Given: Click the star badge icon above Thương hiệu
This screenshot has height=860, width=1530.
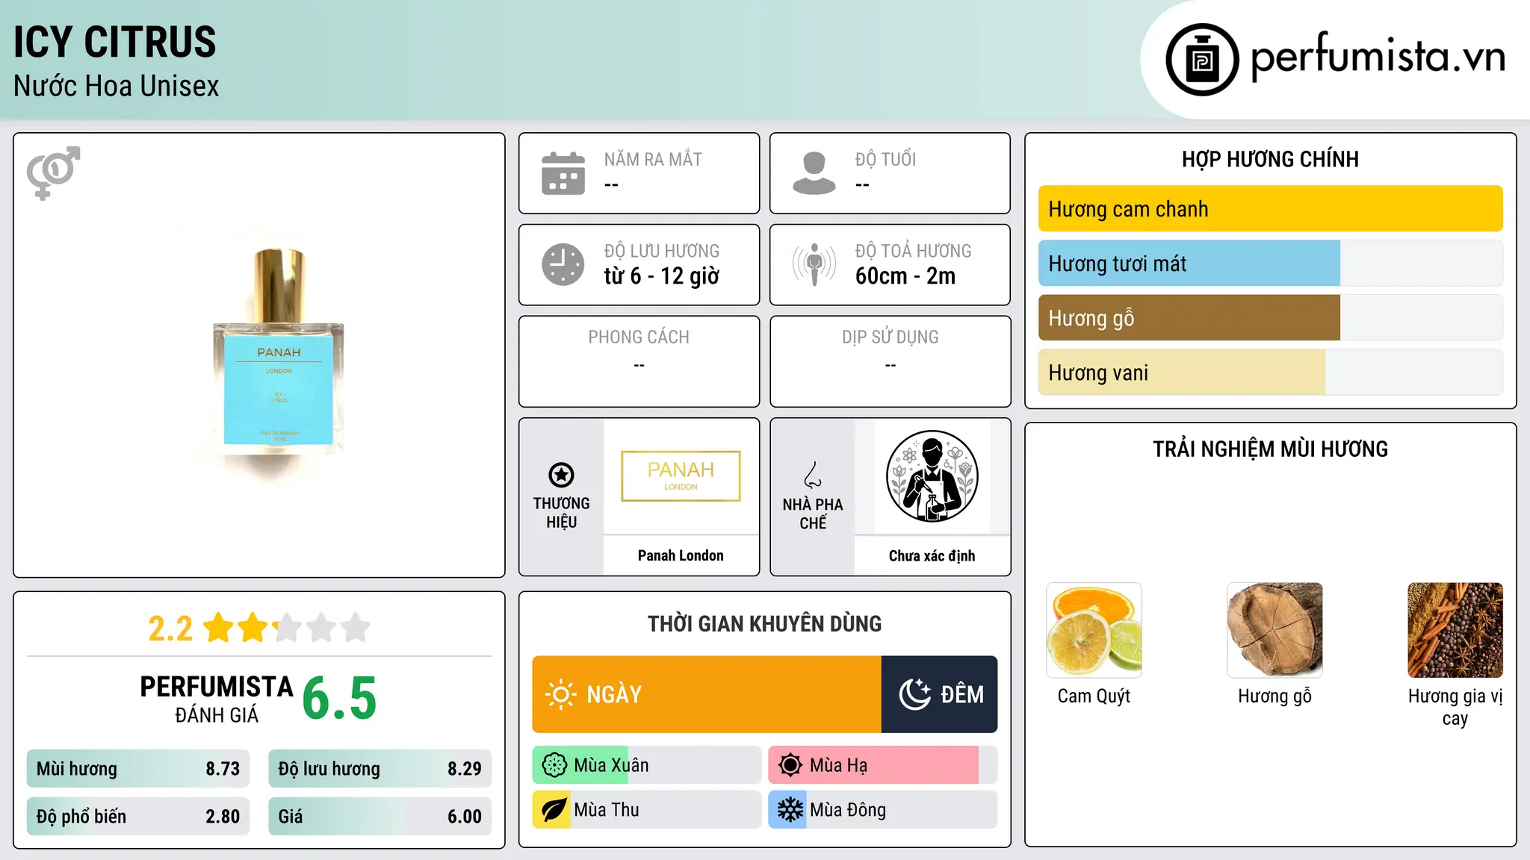Looking at the screenshot, I should tap(561, 475).
